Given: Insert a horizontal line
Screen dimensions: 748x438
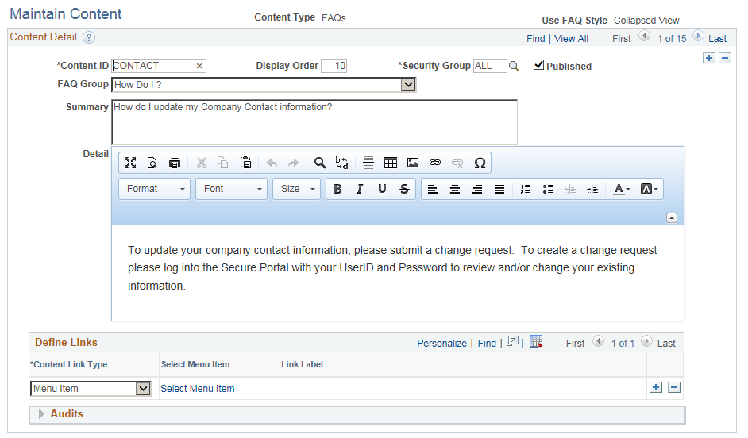Looking at the screenshot, I should tap(368, 163).
